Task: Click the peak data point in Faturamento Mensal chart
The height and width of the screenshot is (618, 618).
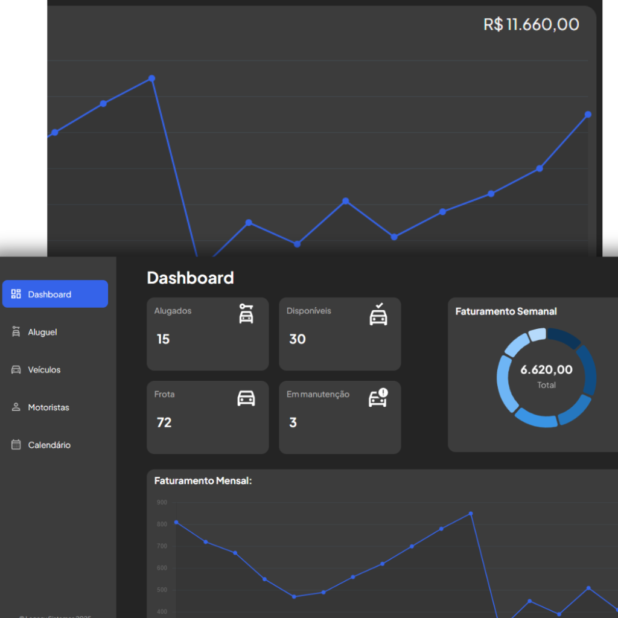Action: coord(471,514)
